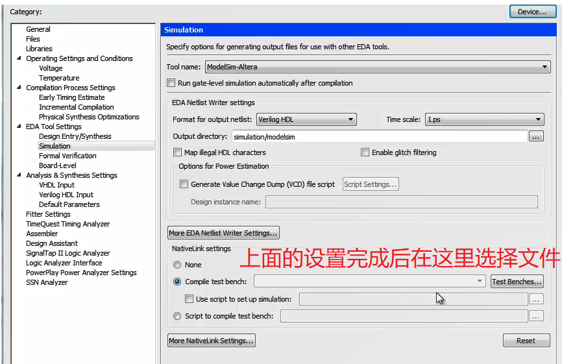Collapse the Analysis & Synthesis Settings node
This screenshot has height=364, width=562.
(19, 175)
